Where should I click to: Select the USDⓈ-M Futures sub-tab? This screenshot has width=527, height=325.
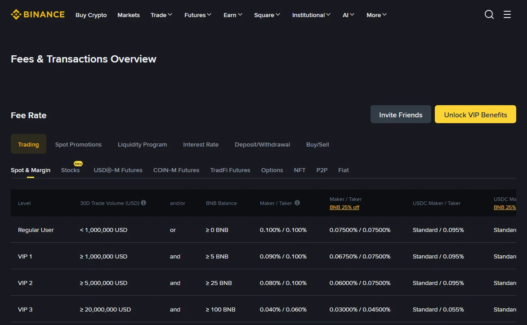pyautogui.click(x=118, y=170)
